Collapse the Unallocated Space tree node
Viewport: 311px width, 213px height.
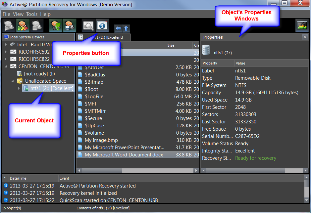coord(13,81)
